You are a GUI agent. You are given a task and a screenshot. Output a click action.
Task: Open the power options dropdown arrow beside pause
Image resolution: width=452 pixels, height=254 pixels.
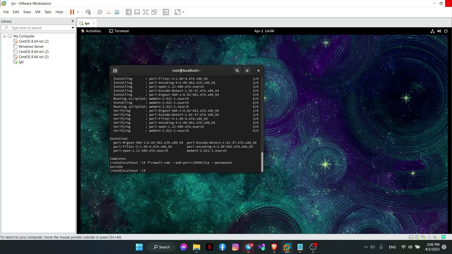point(78,12)
